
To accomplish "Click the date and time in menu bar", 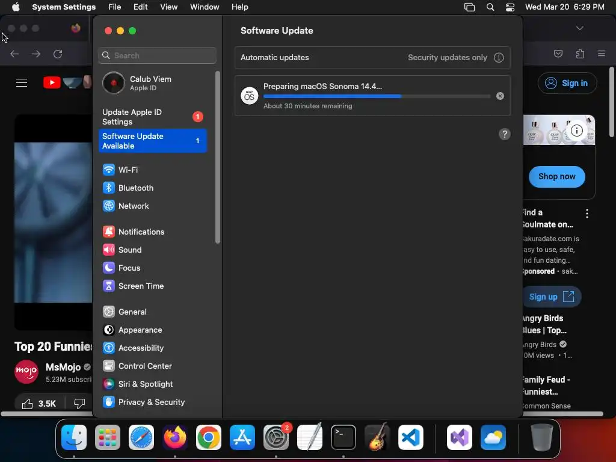I will click(564, 7).
